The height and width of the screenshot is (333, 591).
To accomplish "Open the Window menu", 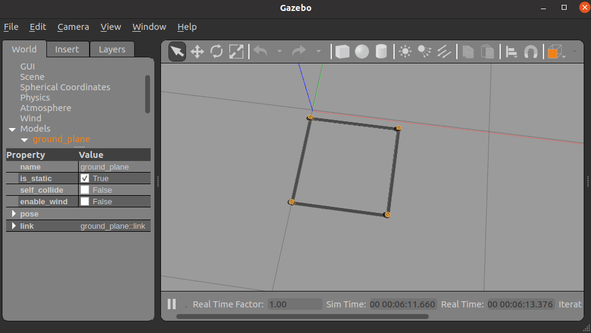I will (149, 27).
